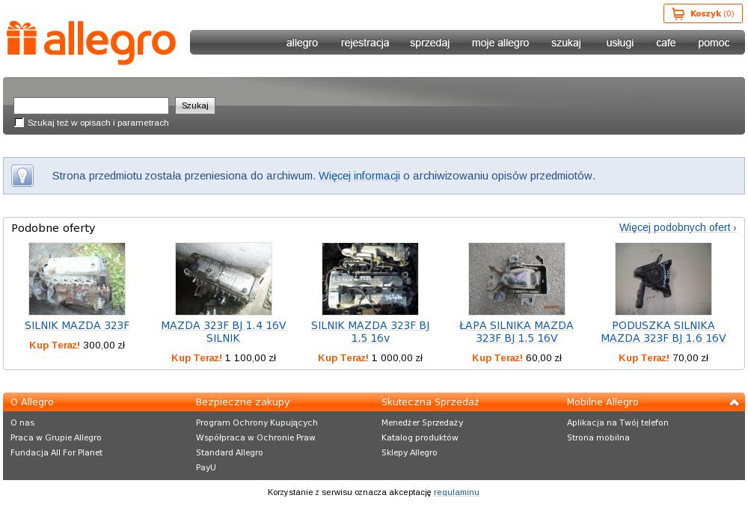The height and width of the screenshot is (507, 748).
Task: Click the Allegro logo
Action: tap(91, 42)
